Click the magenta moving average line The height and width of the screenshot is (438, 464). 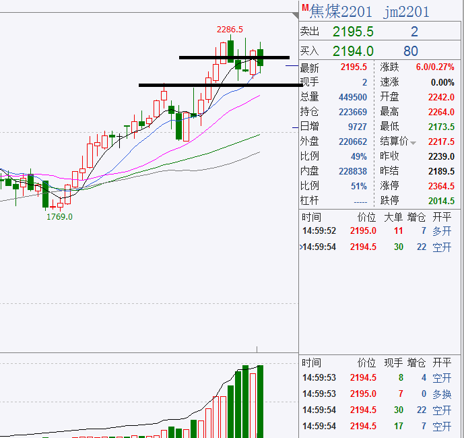(207, 127)
